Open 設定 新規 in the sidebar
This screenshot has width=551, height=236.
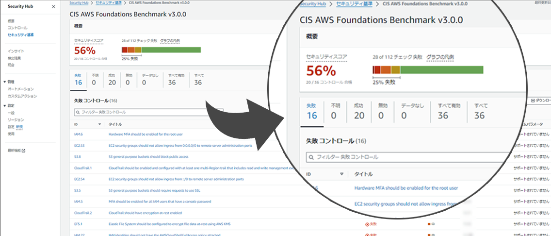(15, 127)
